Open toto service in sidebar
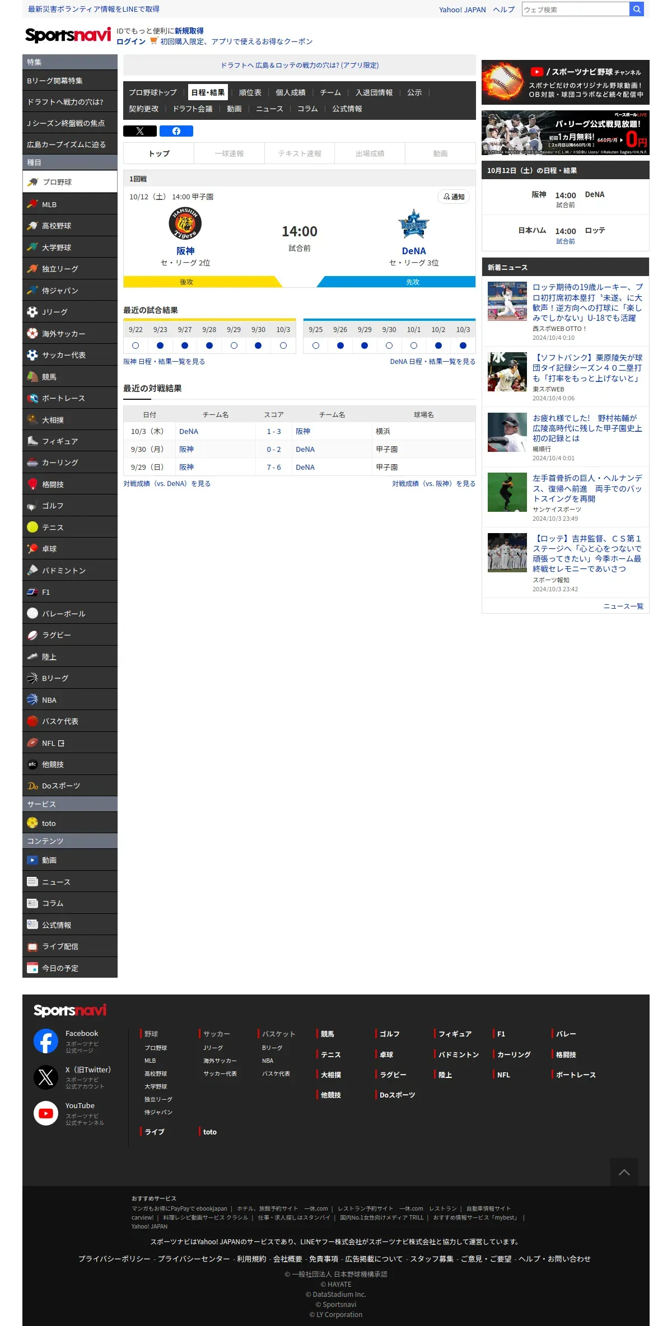 (70, 823)
